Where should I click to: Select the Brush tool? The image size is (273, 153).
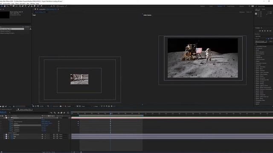[x=29, y=6]
